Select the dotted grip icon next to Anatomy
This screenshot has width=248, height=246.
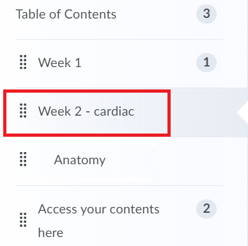[23, 159]
